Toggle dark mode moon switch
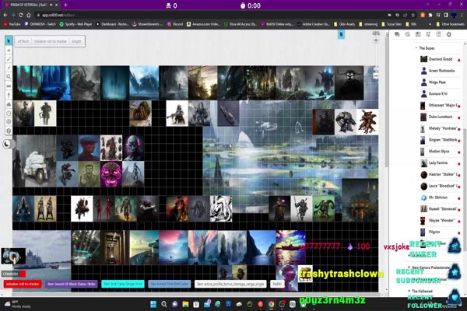The width and height of the screenshot is (467, 311). (7, 144)
